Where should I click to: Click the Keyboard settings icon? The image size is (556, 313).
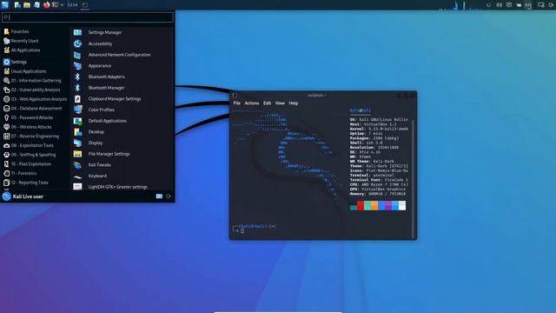(x=77, y=176)
